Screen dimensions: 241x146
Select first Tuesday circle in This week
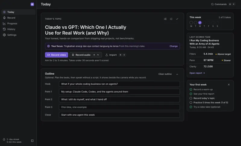[196, 23]
